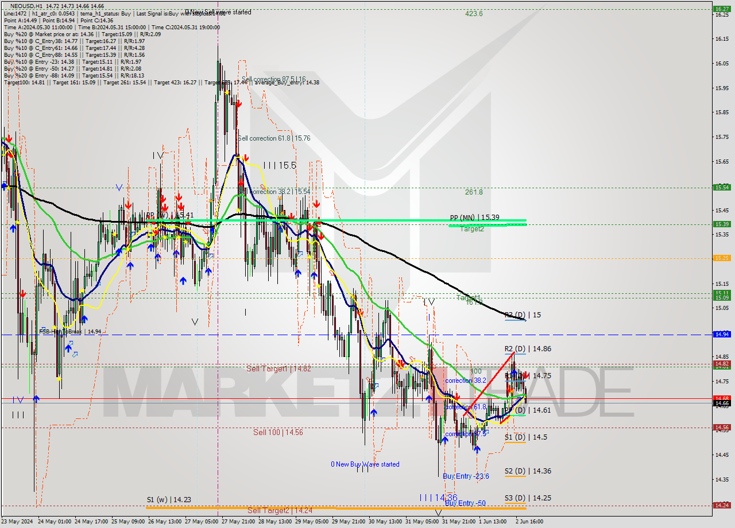Select the 'PP (D) | 14.61' pivot label

(528, 410)
